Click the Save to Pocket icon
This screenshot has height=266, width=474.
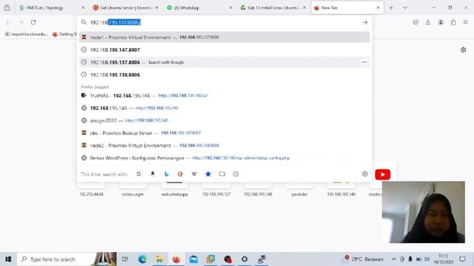click(415, 22)
